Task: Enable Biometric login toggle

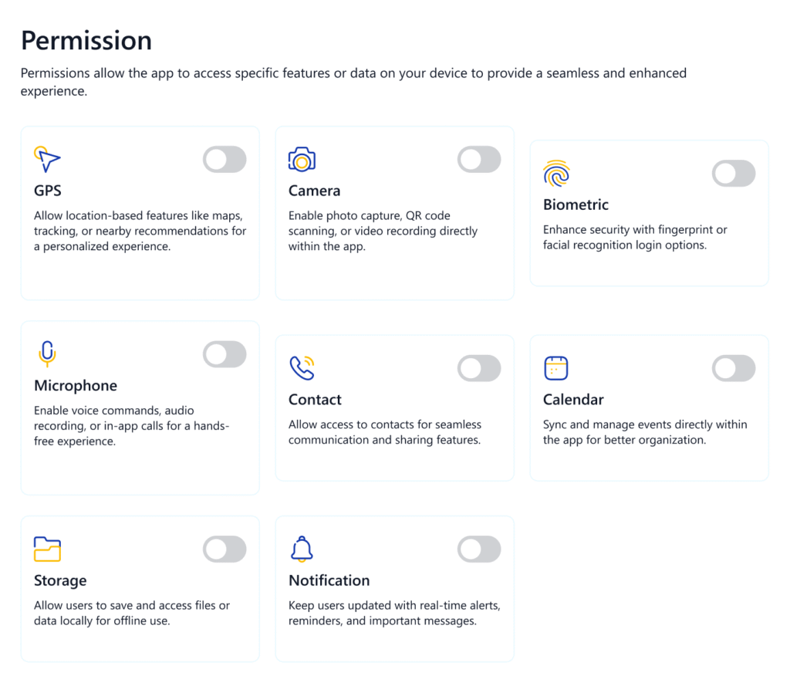Action: (734, 174)
